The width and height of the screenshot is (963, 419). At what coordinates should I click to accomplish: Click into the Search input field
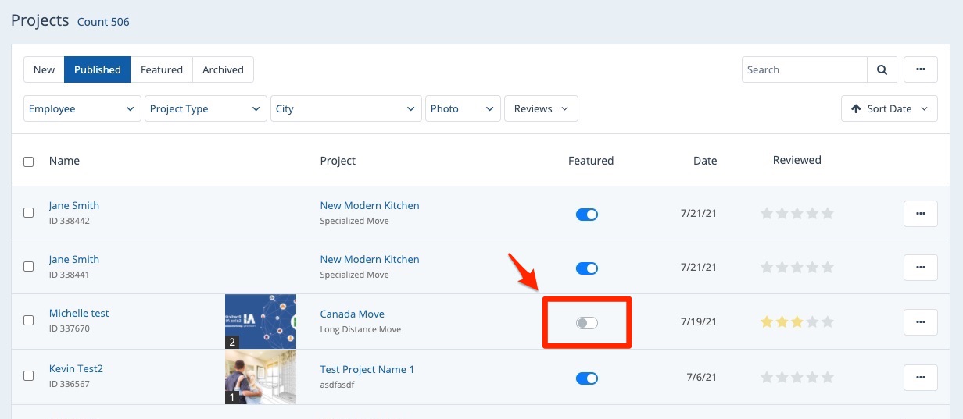[804, 69]
